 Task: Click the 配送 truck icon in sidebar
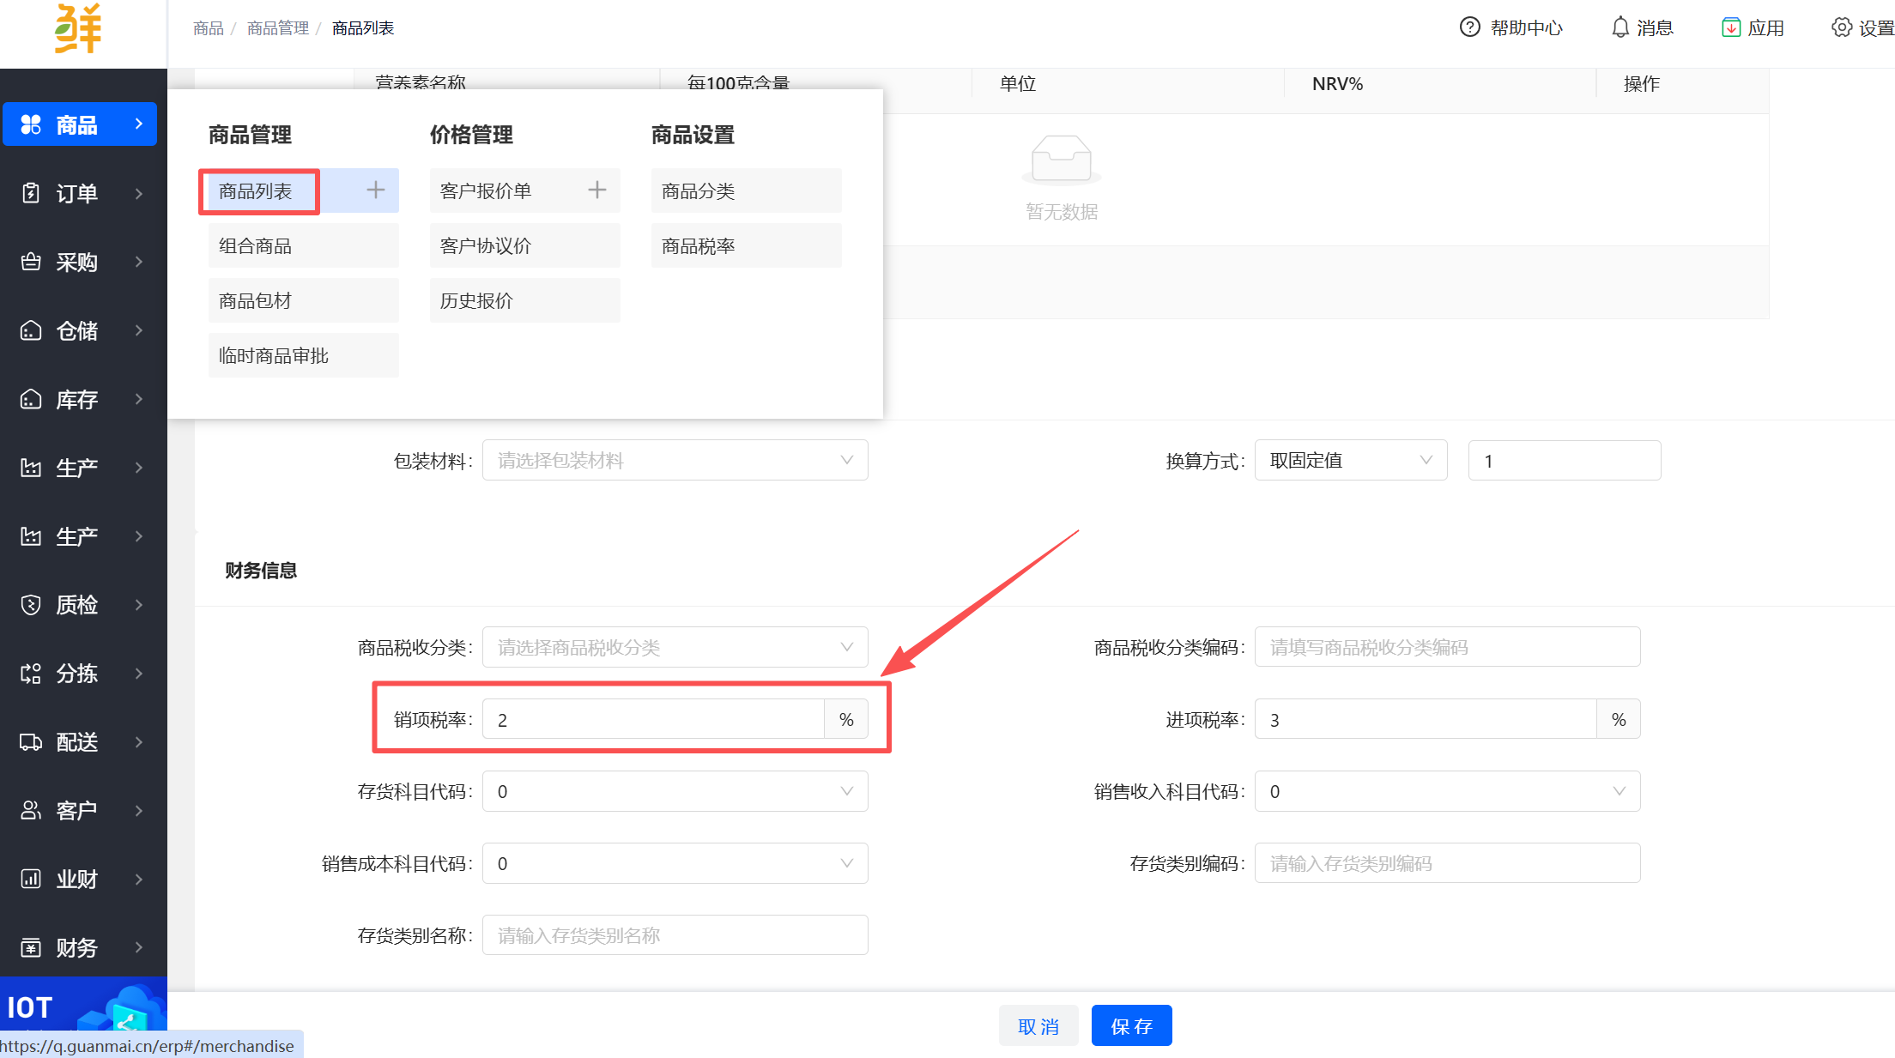[31, 742]
